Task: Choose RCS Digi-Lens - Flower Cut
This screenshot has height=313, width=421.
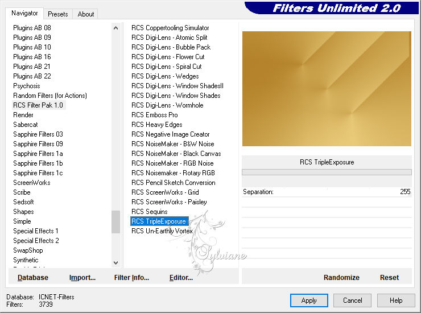Action: (168, 57)
